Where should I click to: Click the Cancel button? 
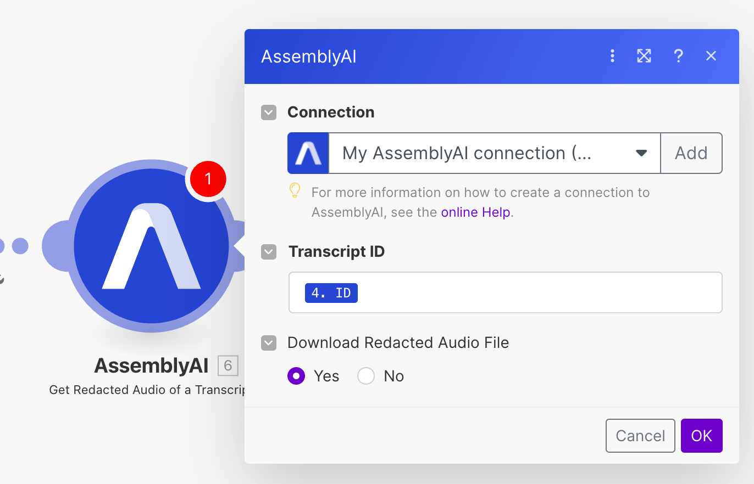(x=640, y=436)
